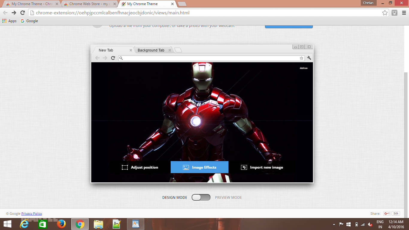Screen dimensions: 409x230
Task: Click the blue upload button at top
Action: pos(289,26)
